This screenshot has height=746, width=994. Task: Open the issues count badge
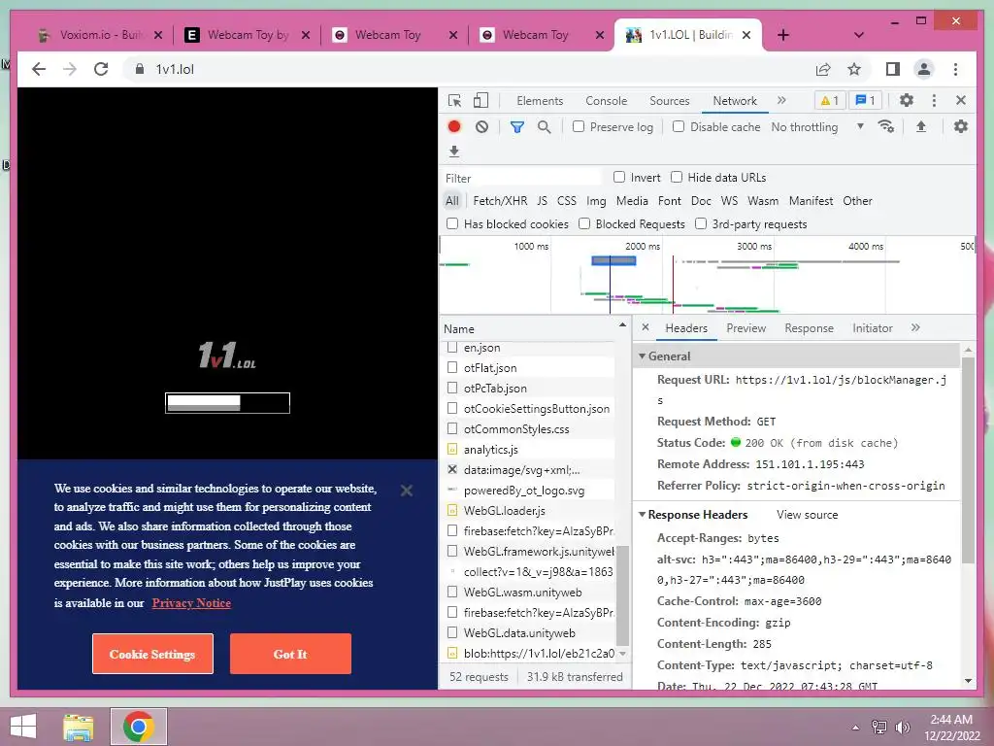pyautogui.click(x=865, y=100)
